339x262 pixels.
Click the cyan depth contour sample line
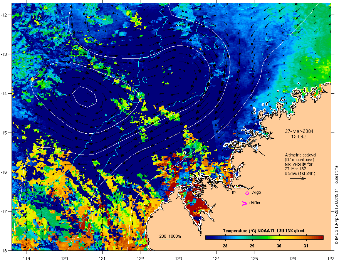167,240
